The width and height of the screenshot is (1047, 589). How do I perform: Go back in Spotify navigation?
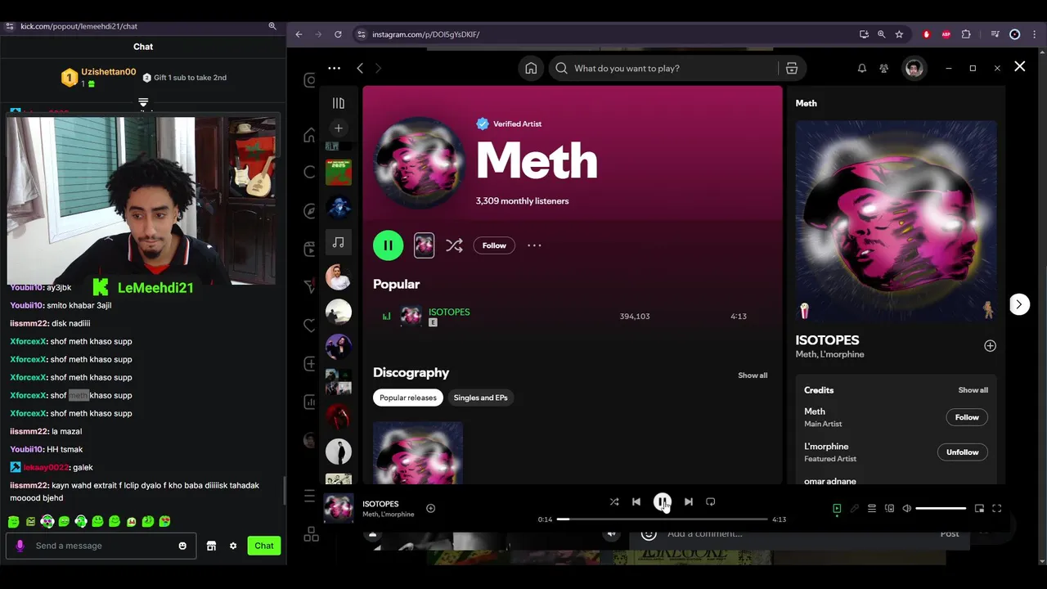[360, 68]
